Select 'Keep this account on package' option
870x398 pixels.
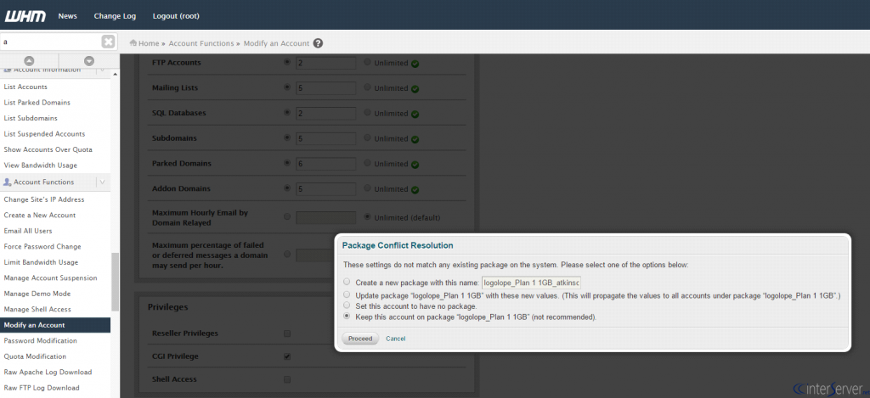tap(347, 316)
